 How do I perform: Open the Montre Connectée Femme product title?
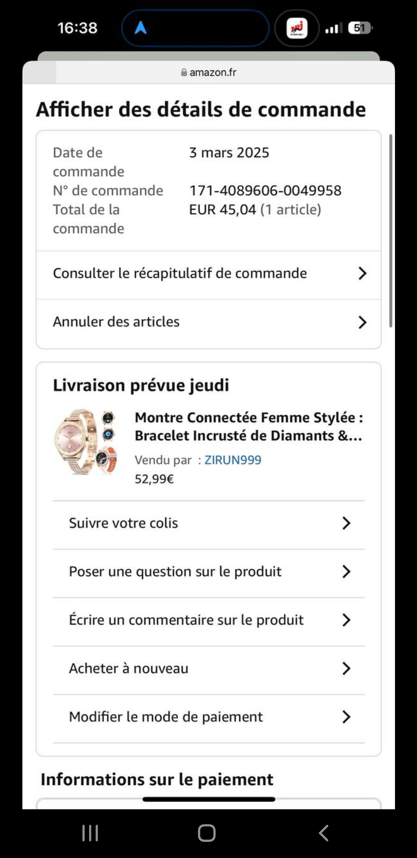pyautogui.click(x=248, y=427)
